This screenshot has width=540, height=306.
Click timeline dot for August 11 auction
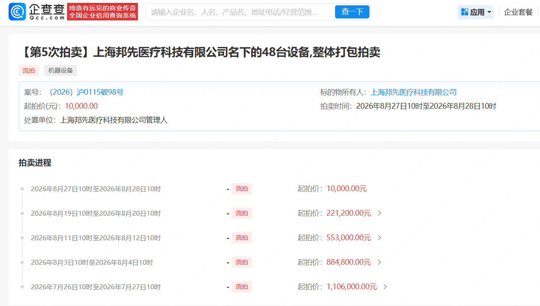[x=22, y=238]
